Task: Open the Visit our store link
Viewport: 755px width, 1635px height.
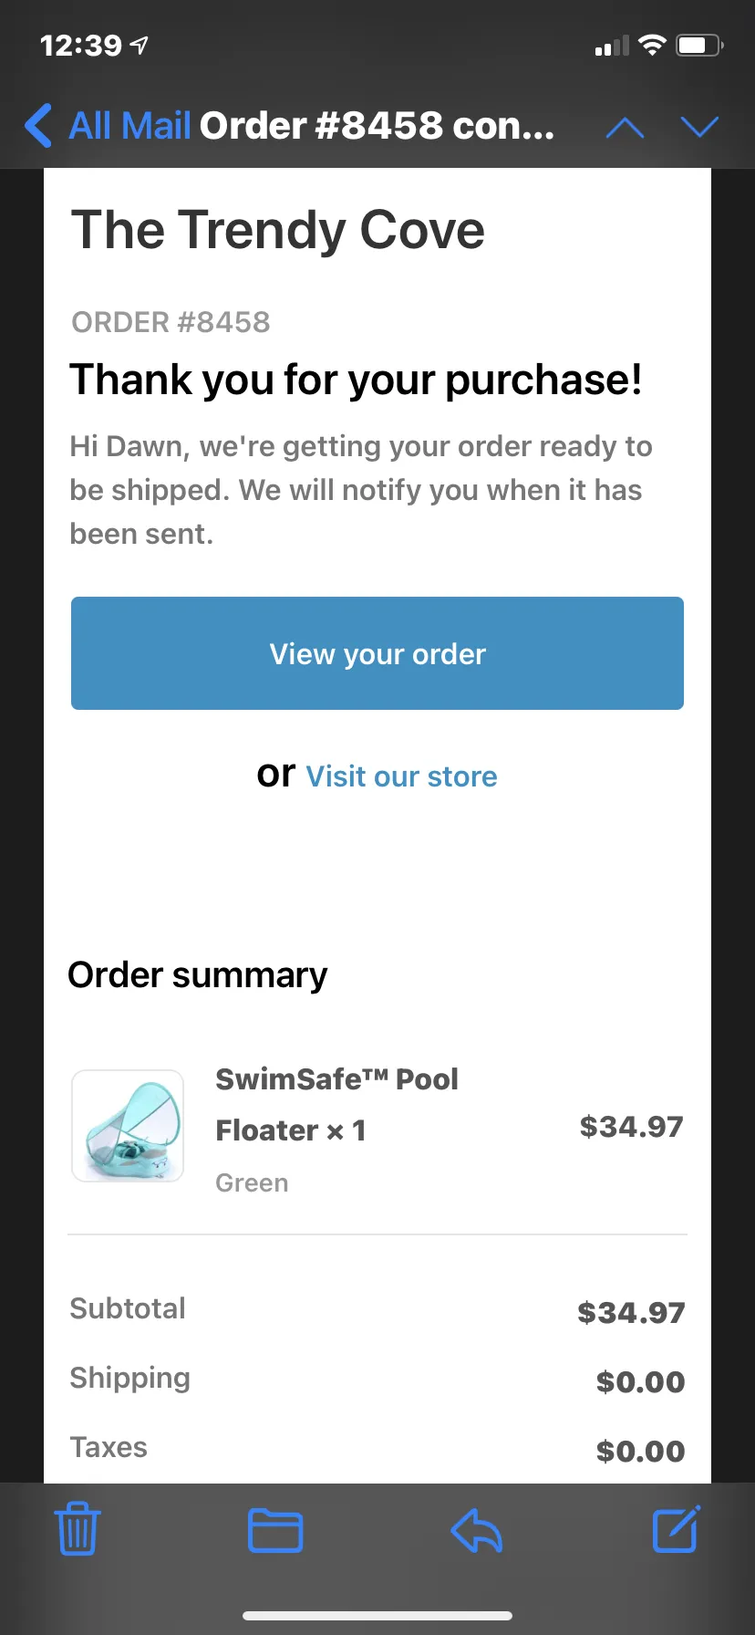Action: point(401,776)
